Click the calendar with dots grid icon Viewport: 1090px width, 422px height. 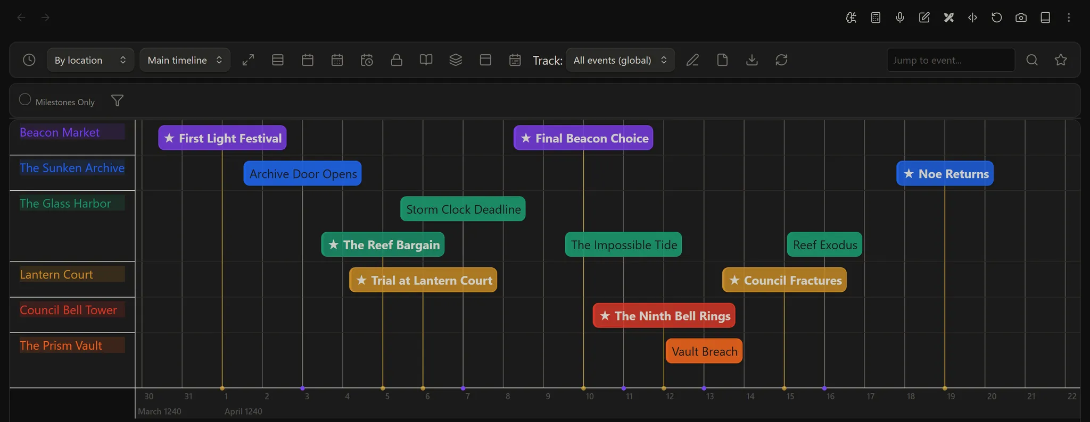(x=337, y=60)
